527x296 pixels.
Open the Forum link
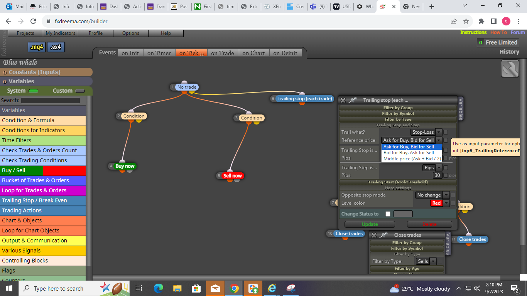[518, 32]
